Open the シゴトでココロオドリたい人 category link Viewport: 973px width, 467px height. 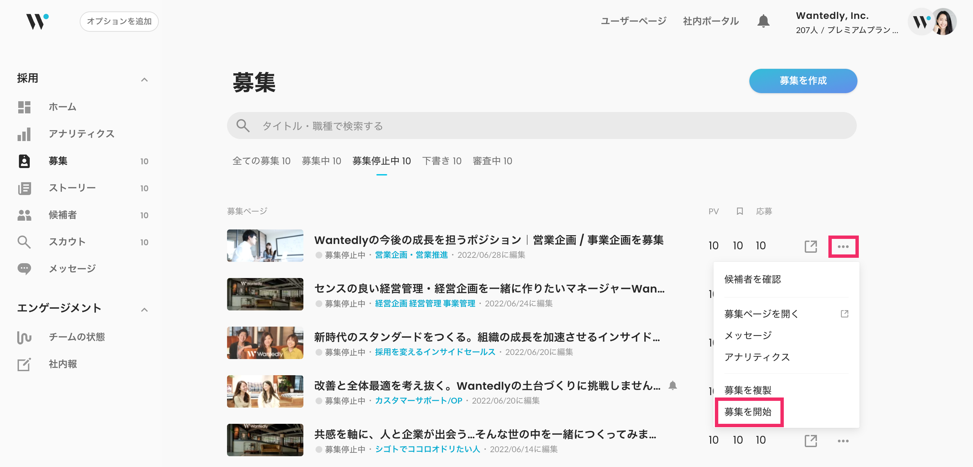427,449
